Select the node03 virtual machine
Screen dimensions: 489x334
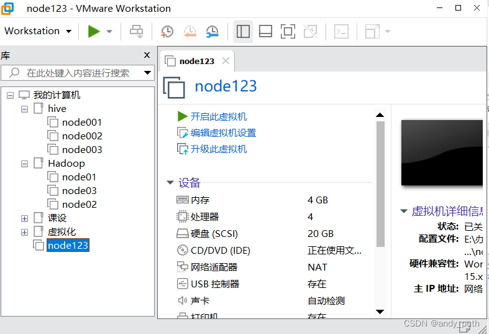coord(80,191)
